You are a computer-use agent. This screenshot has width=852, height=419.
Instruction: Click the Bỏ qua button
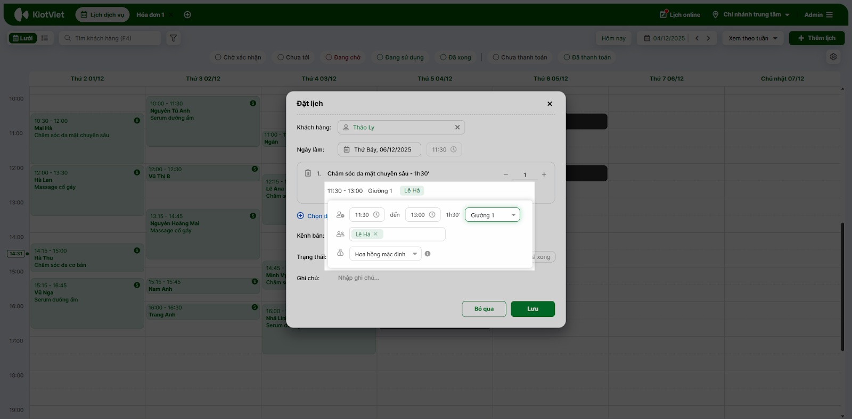click(484, 309)
